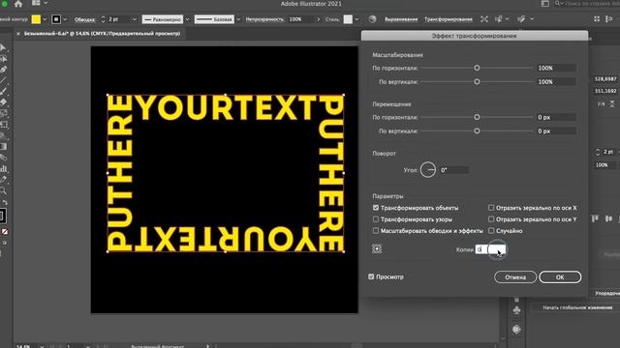Open the select similar objects dropdown

point(508,19)
